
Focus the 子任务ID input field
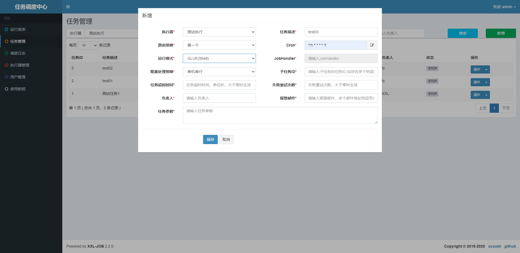pyautogui.click(x=341, y=72)
